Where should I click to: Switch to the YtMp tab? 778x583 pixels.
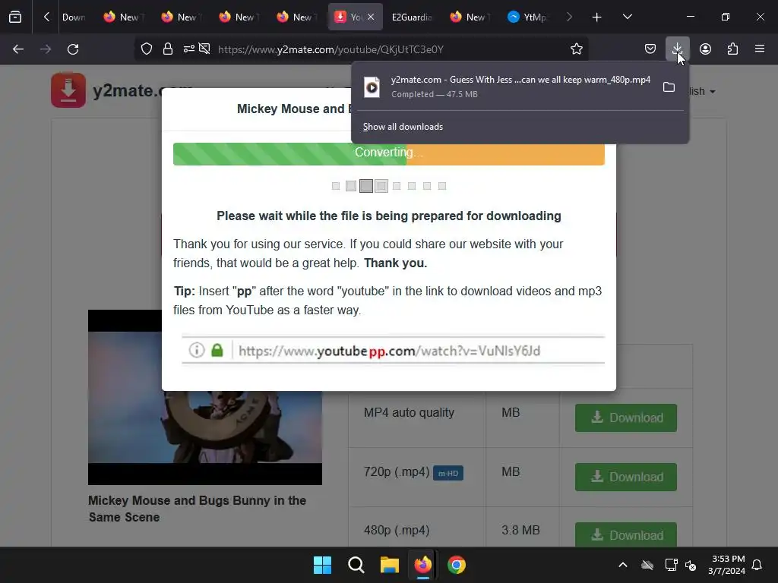click(x=527, y=17)
